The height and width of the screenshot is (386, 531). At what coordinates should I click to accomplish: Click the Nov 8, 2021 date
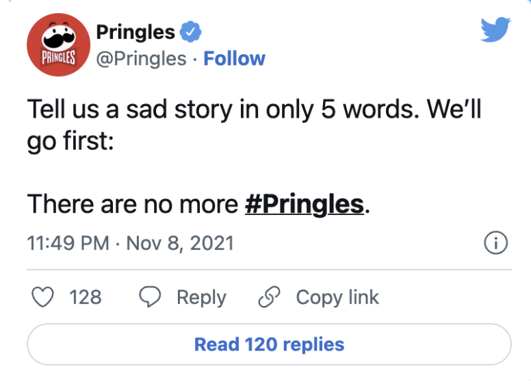180,243
